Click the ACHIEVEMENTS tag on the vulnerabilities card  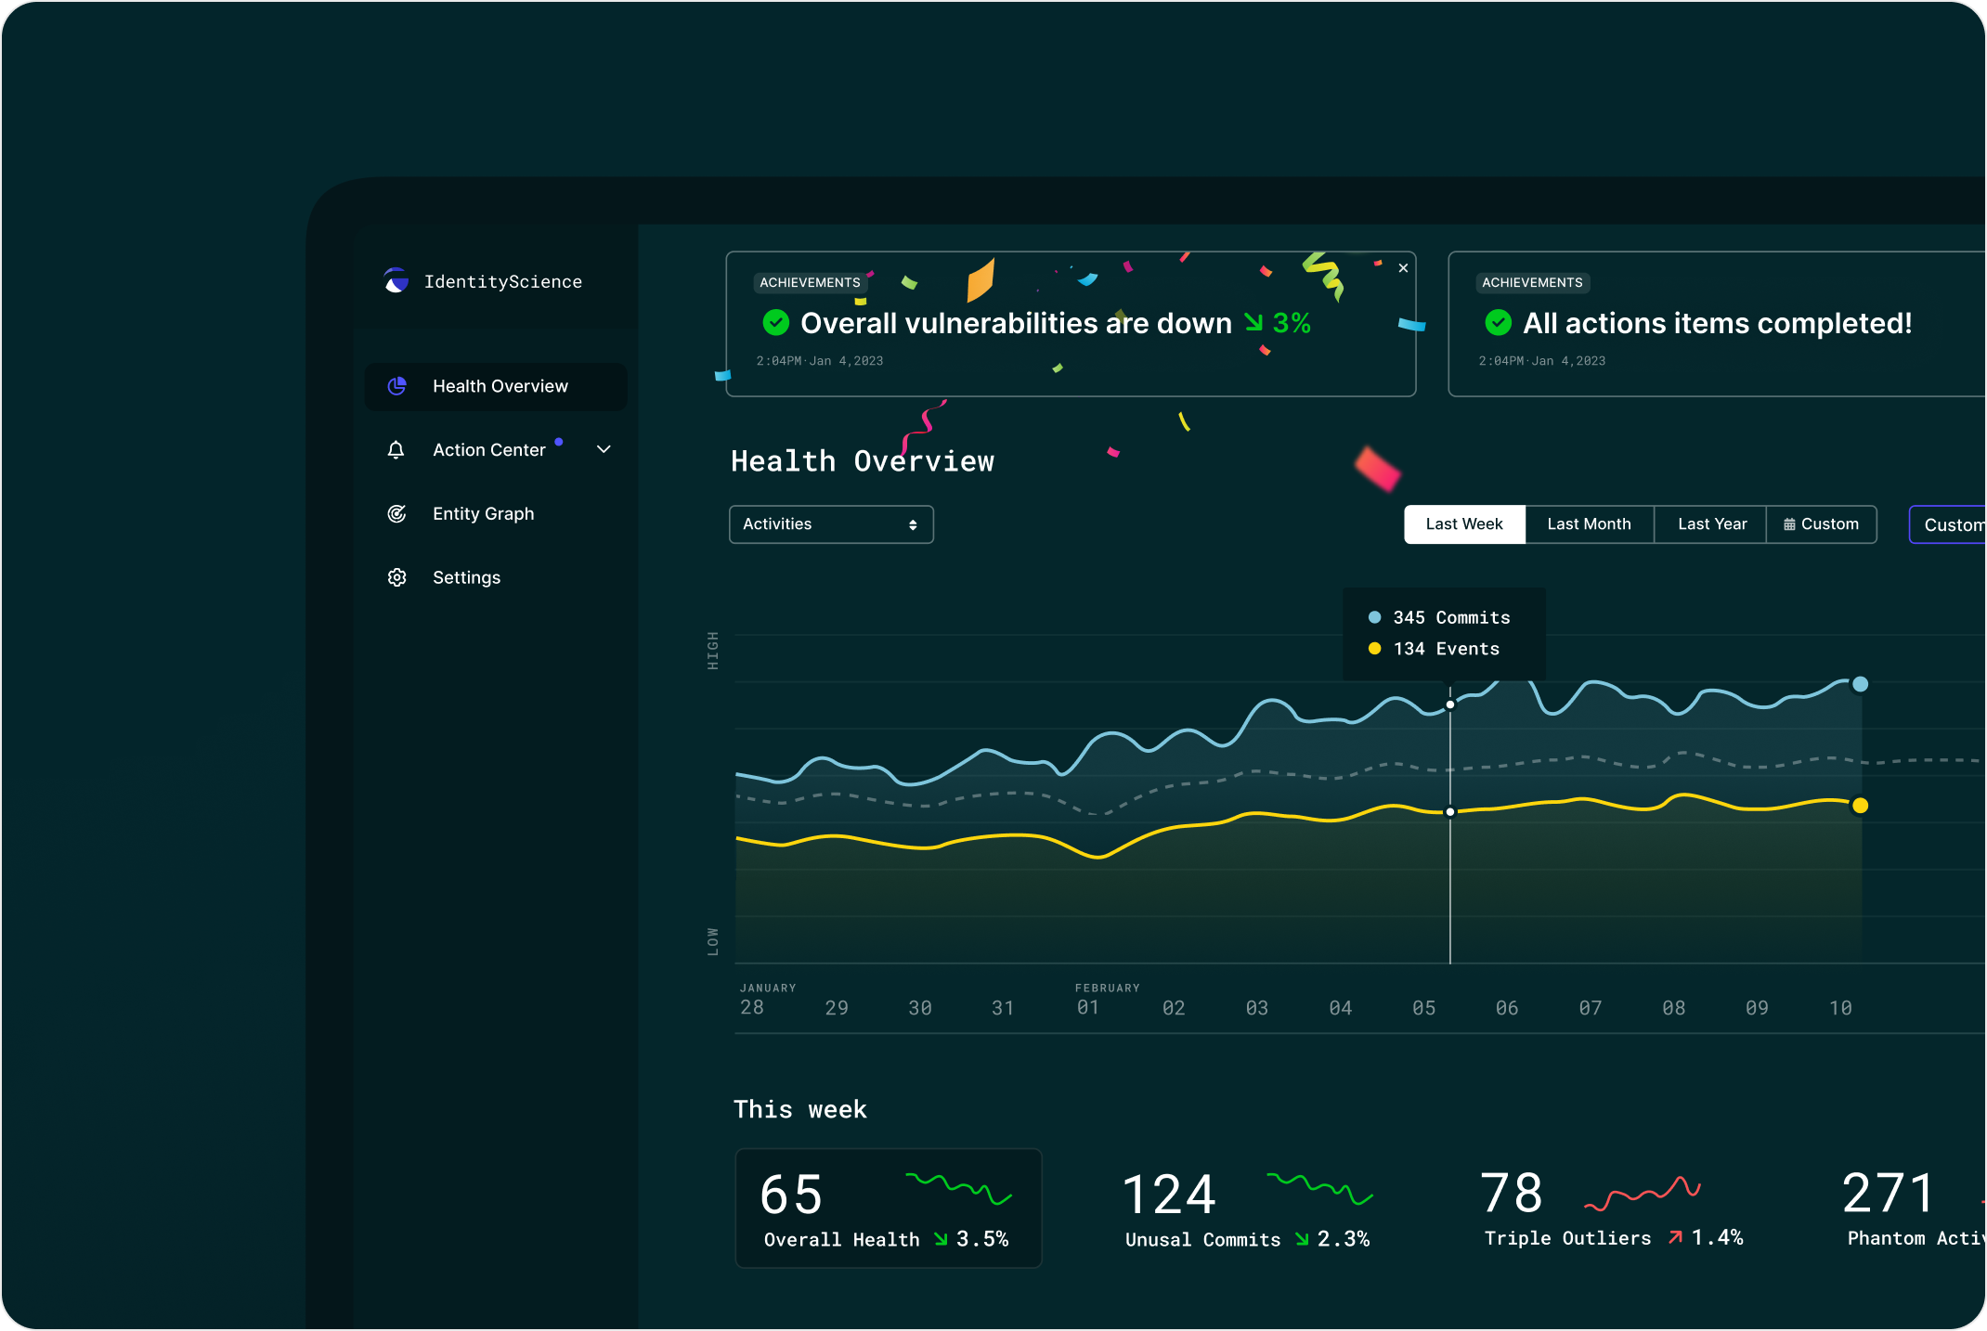coord(810,283)
